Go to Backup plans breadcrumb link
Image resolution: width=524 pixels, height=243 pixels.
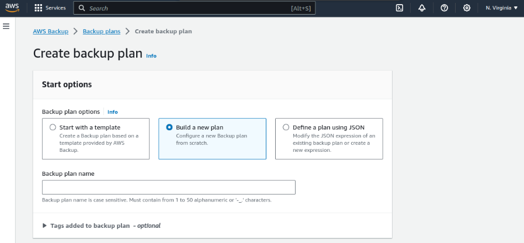pos(102,32)
